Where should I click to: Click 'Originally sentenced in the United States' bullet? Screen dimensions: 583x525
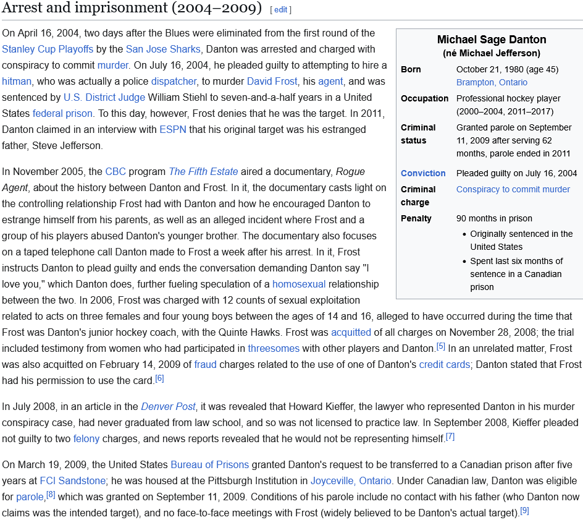tap(521, 240)
